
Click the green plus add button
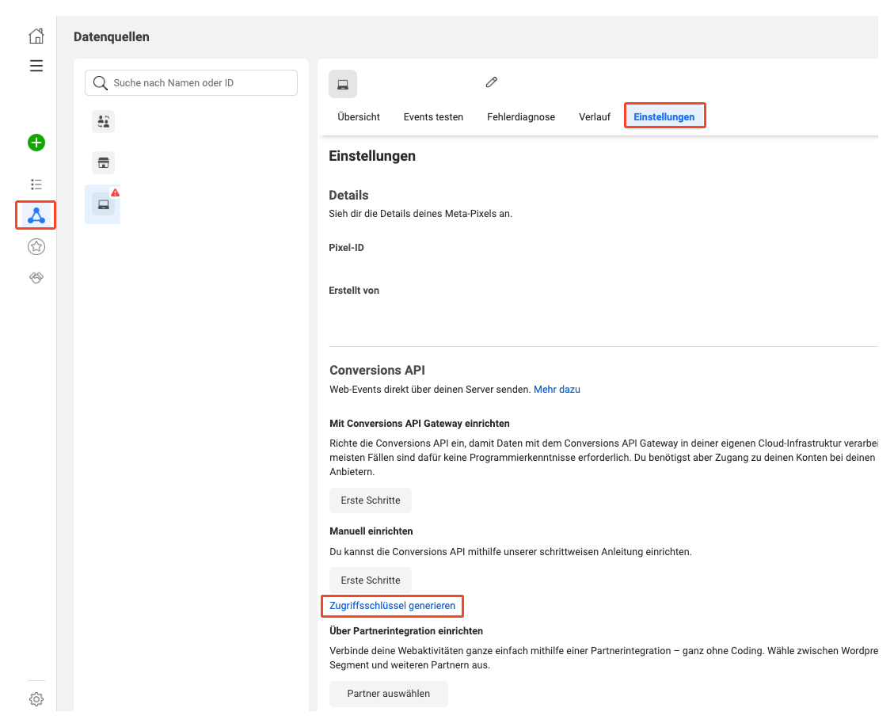(36, 143)
